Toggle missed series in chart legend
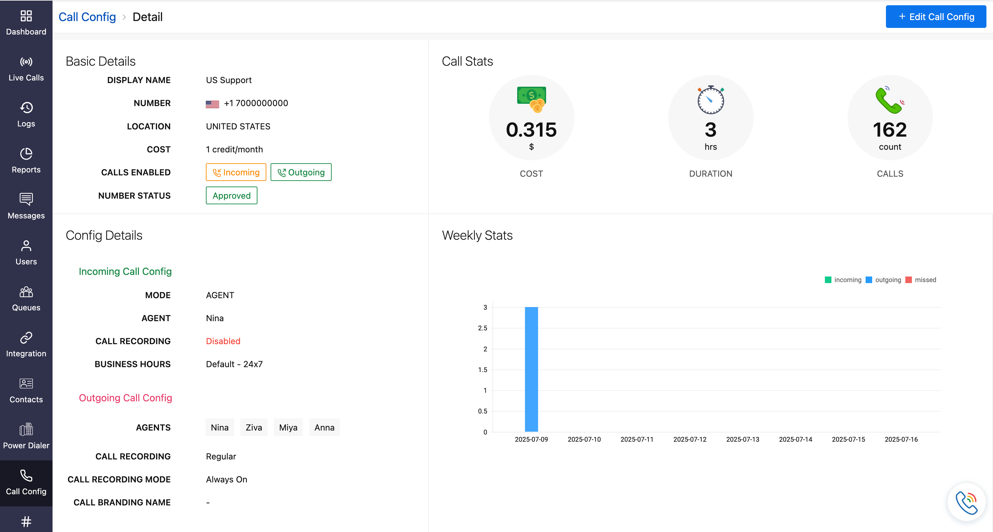The height and width of the screenshot is (532, 993). coord(920,280)
